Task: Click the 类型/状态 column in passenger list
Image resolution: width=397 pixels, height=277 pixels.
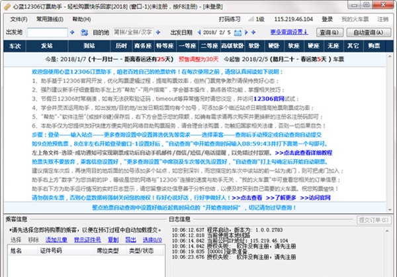Action: (146, 250)
